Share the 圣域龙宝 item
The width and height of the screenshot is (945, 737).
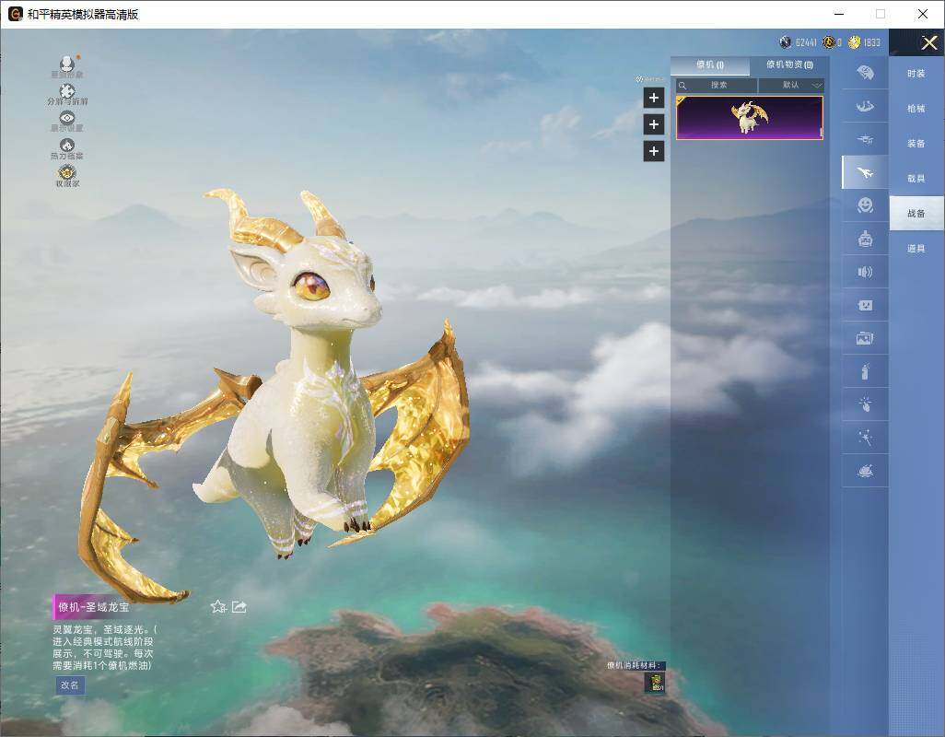[239, 606]
